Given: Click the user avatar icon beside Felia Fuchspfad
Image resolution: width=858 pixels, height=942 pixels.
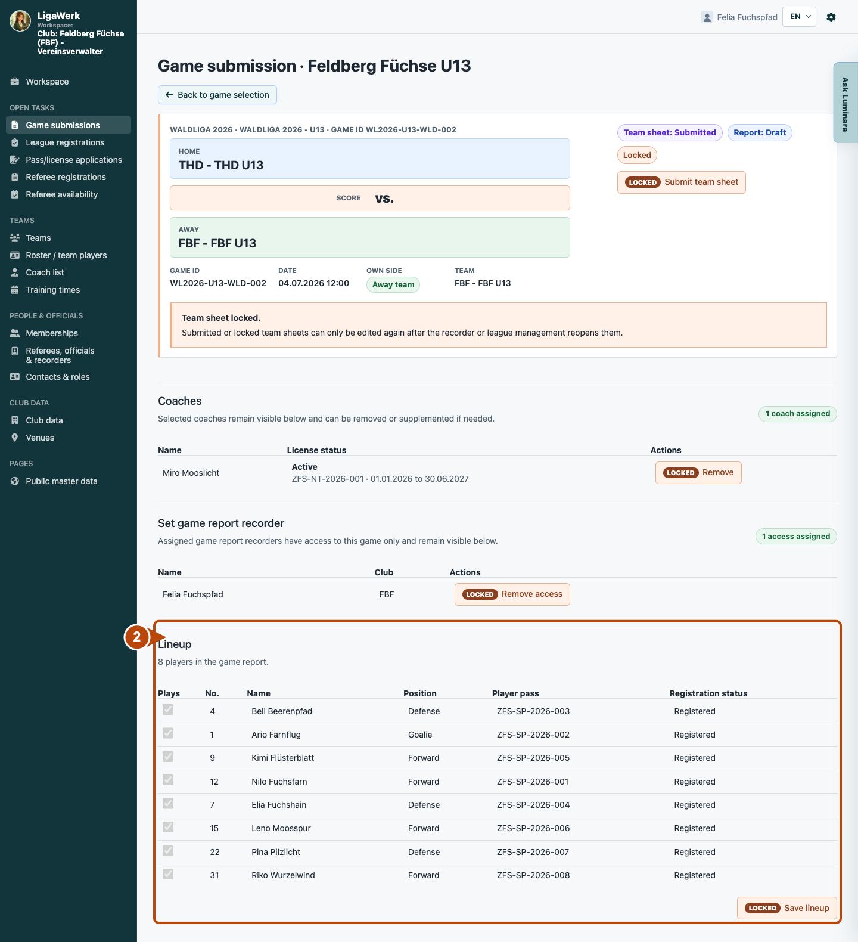Looking at the screenshot, I should pos(707,17).
